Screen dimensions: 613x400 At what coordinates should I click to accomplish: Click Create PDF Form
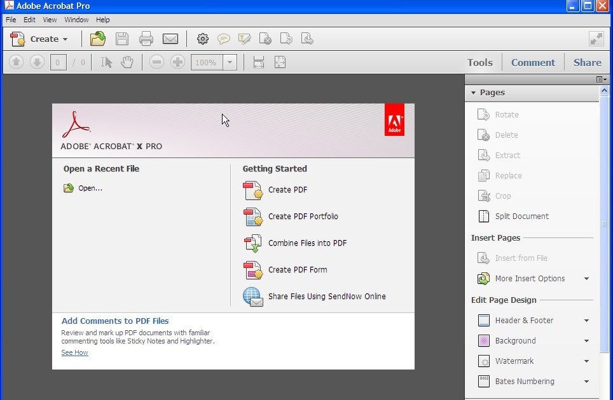click(285, 270)
